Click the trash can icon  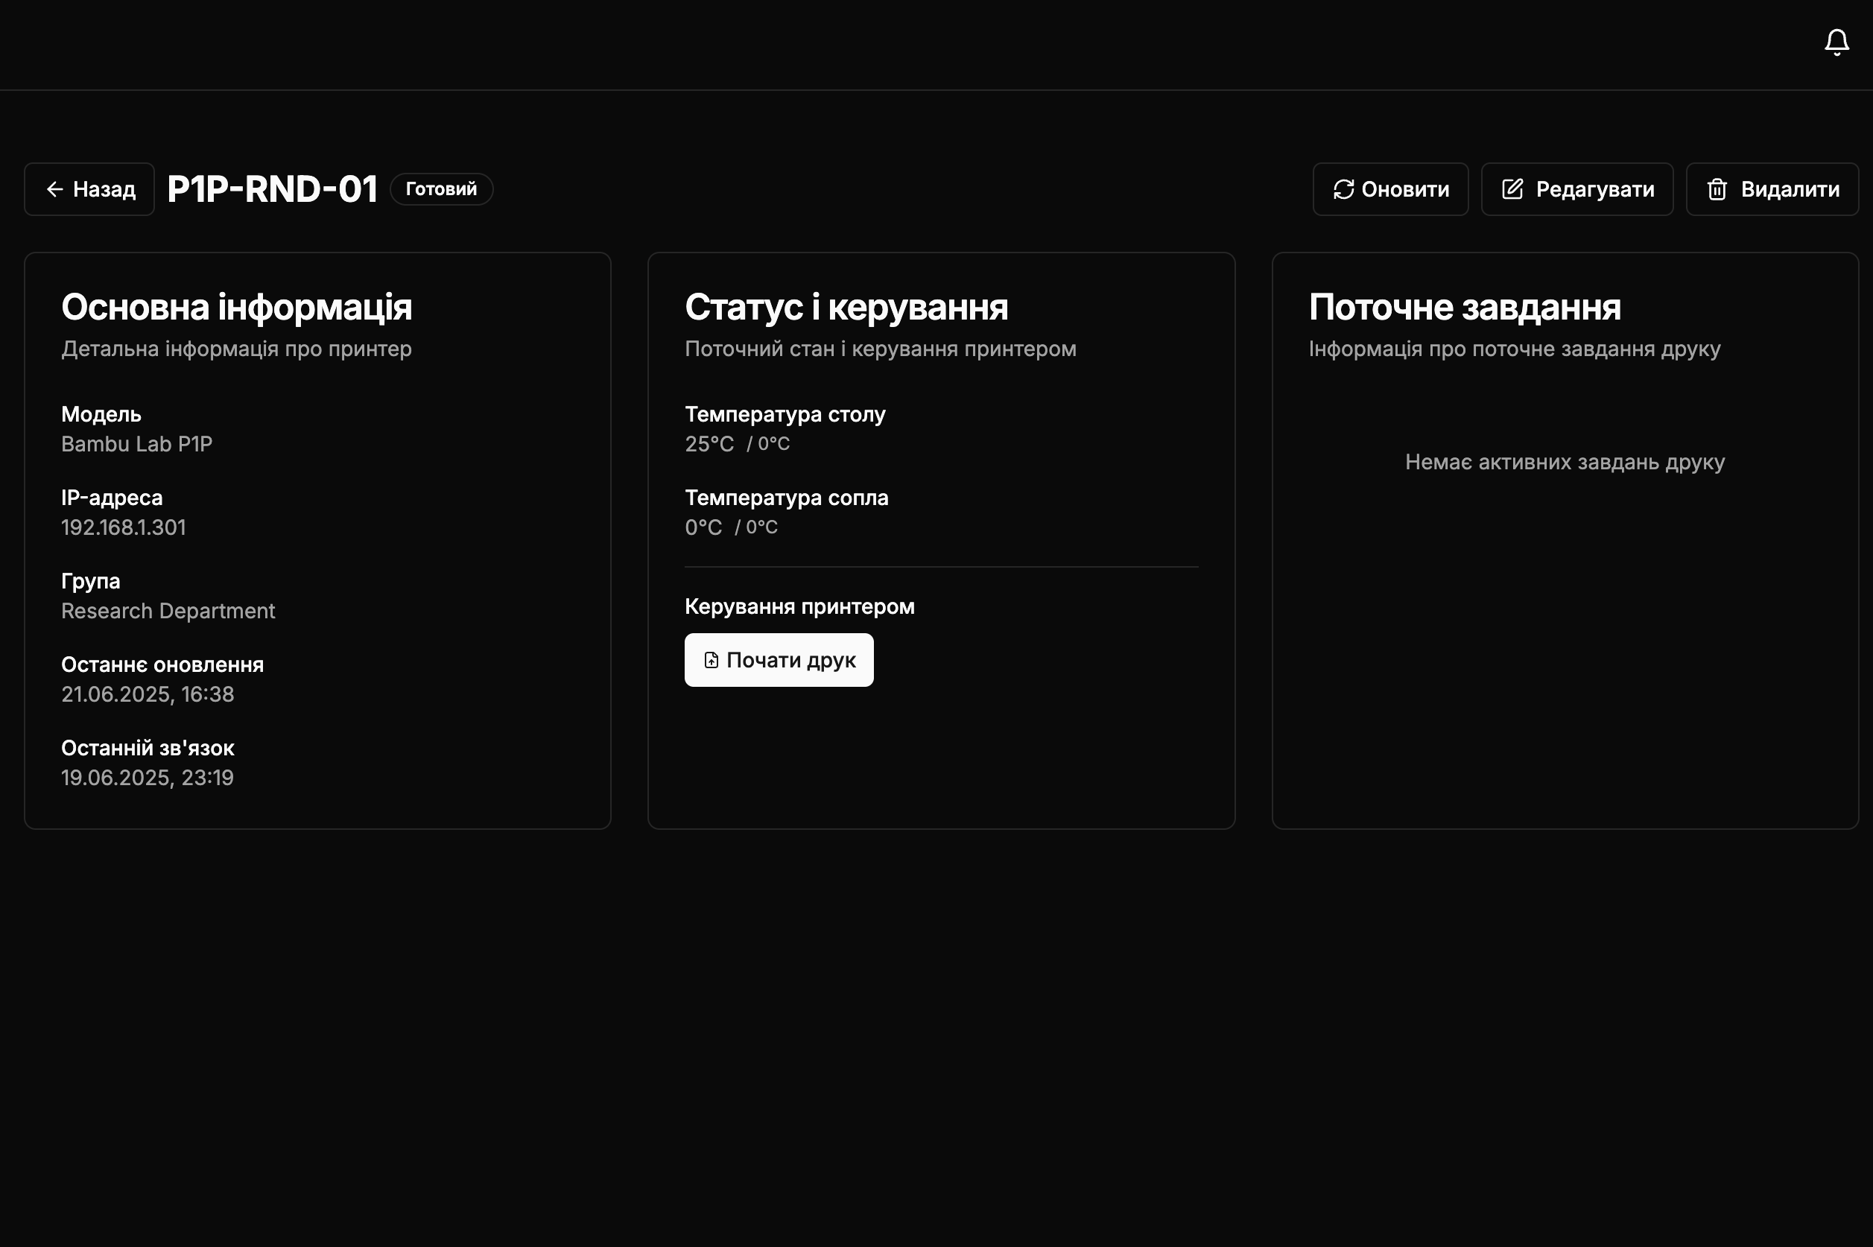point(1717,189)
